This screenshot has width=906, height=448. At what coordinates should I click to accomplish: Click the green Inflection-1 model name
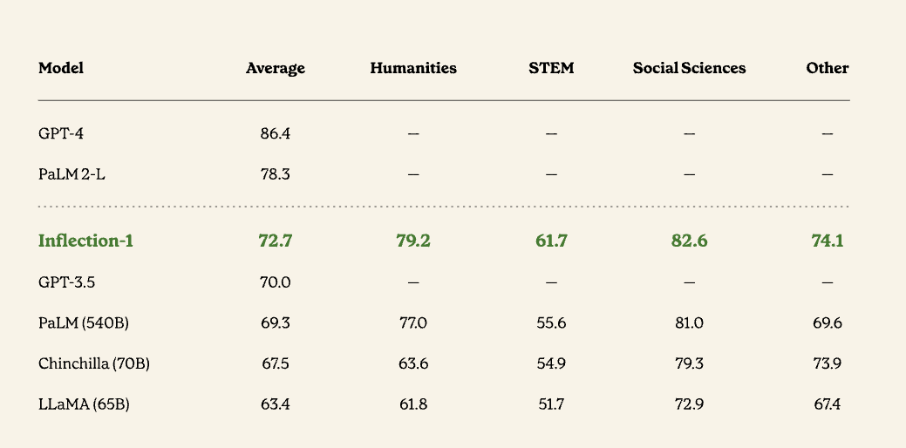(85, 241)
